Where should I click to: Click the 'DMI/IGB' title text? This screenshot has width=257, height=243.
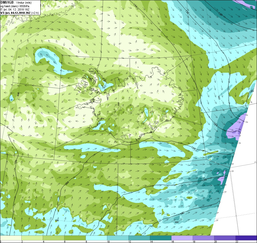pyautogui.click(x=7, y=2)
